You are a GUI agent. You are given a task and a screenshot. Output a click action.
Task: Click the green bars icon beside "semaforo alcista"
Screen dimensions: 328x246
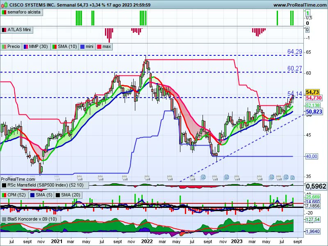[x=4, y=12]
